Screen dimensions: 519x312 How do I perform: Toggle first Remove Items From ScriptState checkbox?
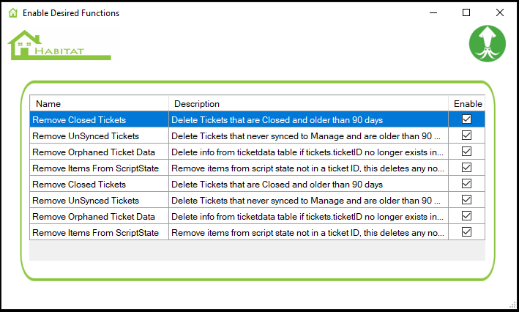466,168
